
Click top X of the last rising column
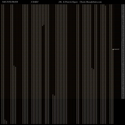pos(113,50)
